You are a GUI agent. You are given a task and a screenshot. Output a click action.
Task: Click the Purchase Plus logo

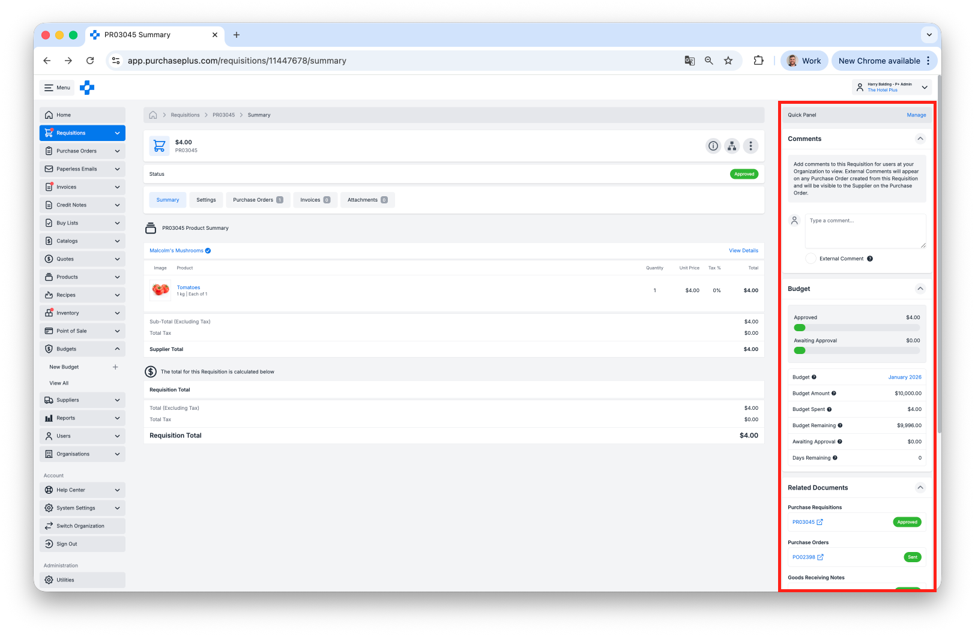pyautogui.click(x=87, y=88)
